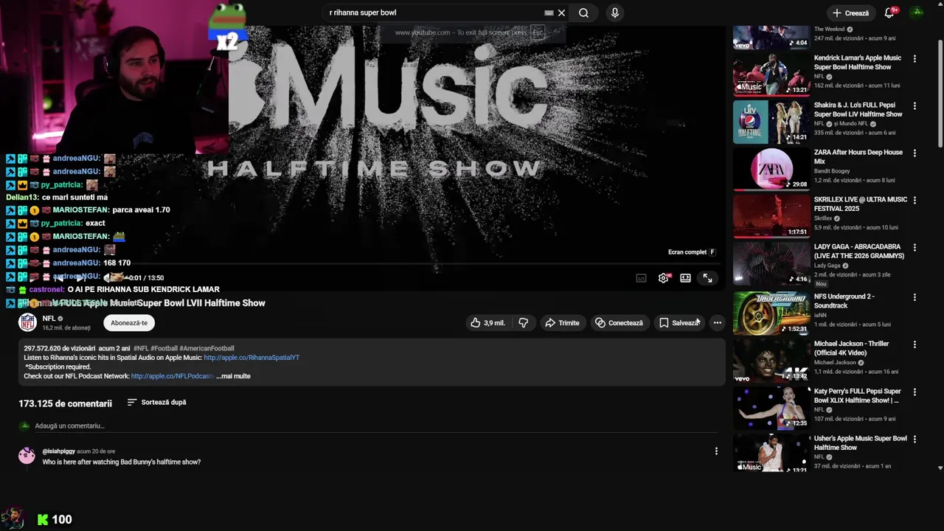Open menu for Kendrick Lamar video

[x=914, y=59]
